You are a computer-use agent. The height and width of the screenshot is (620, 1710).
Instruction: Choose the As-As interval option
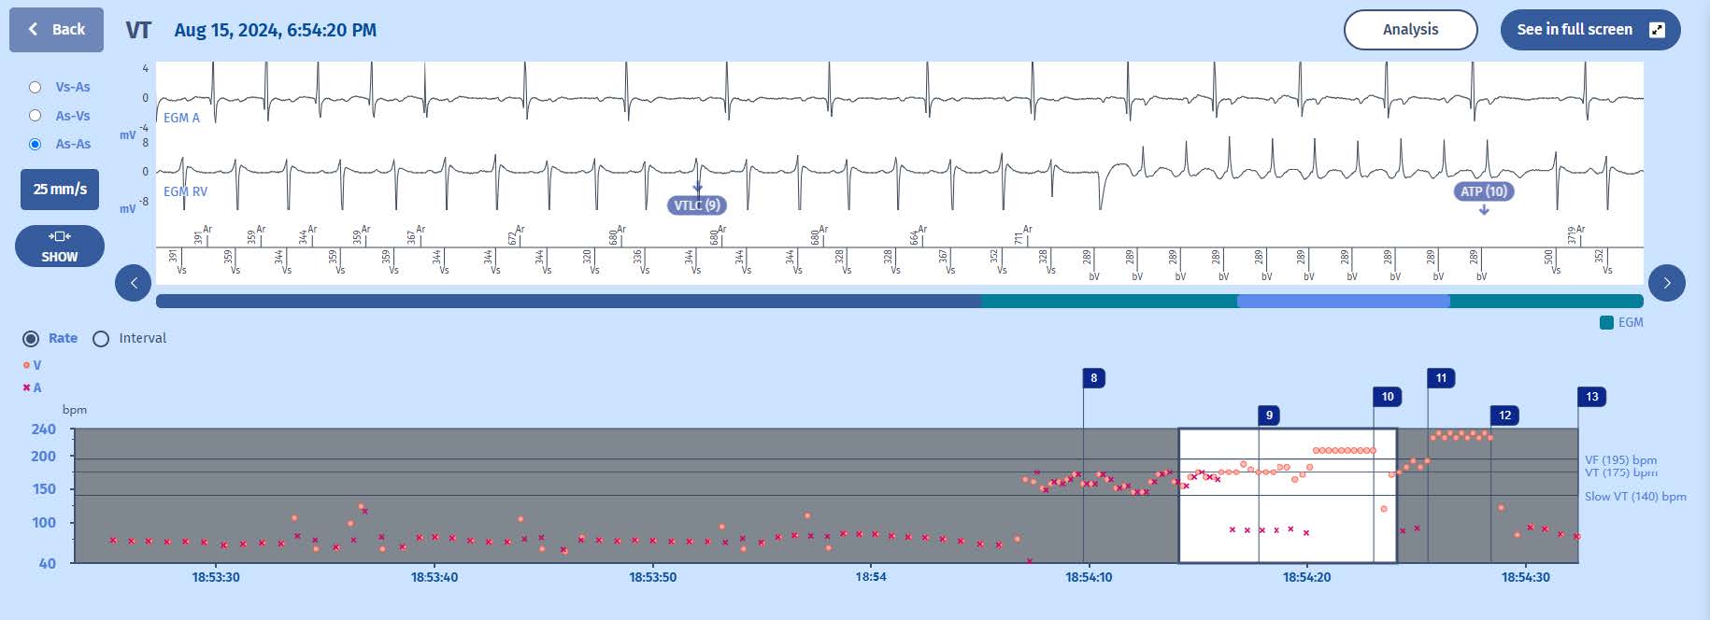(x=36, y=144)
